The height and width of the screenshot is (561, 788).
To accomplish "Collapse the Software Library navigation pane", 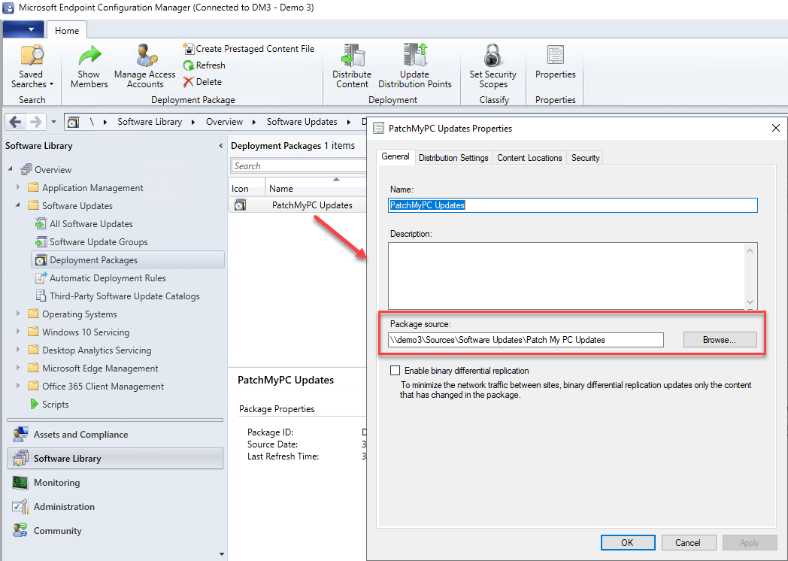I will (x=220, y=146).
